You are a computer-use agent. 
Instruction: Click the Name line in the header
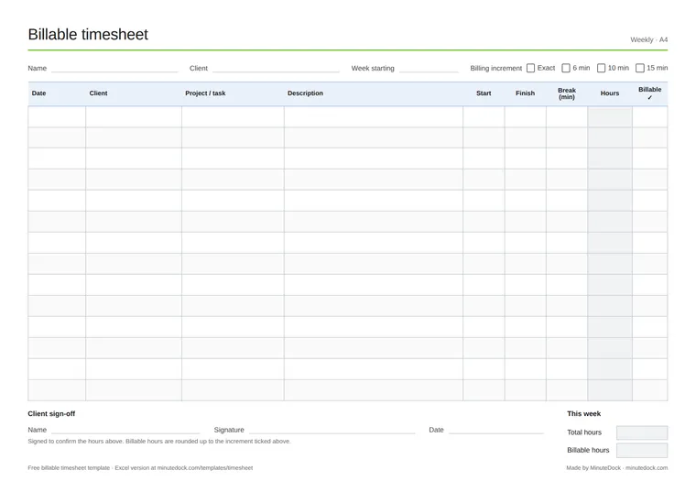click(x=114, y=69)
